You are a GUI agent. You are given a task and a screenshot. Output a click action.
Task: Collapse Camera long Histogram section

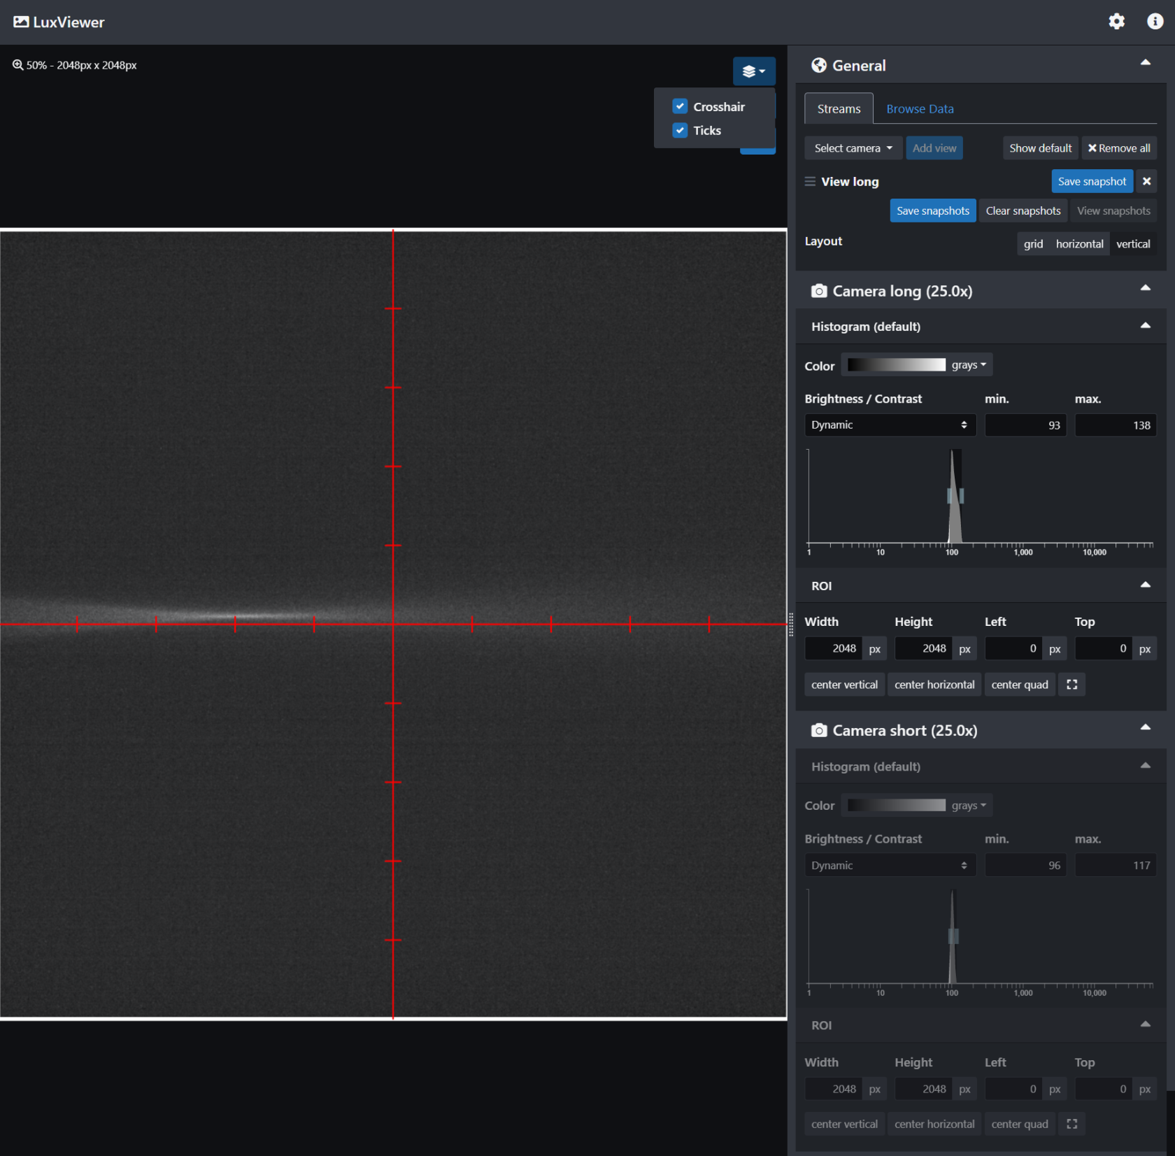pyautogui.click(x=1145, y=326)
